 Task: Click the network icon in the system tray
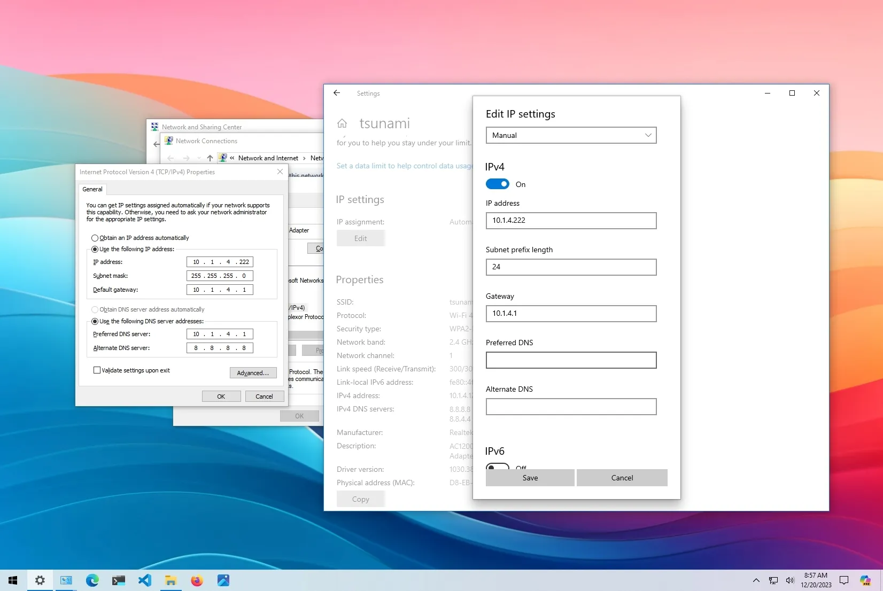pyautogui.click(x=773, y=580)
